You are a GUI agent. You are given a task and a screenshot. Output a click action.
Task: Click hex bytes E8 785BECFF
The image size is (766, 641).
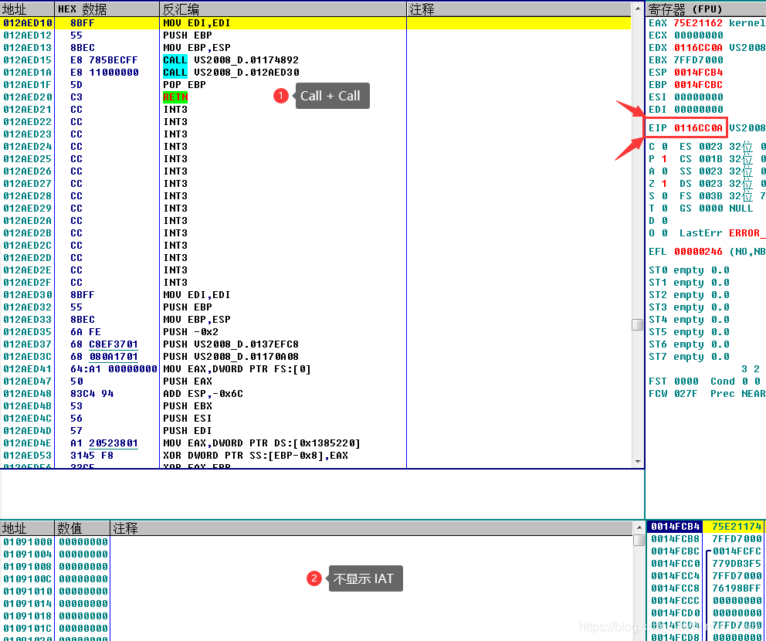coord(104,60)
